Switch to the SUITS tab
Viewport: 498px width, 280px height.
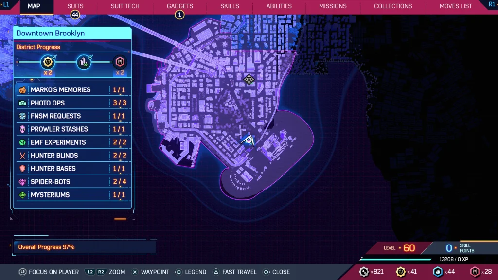tap(75, 6)
